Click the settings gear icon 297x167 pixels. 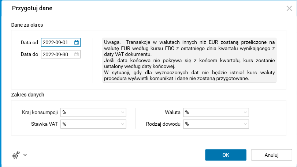click(16, 155)
